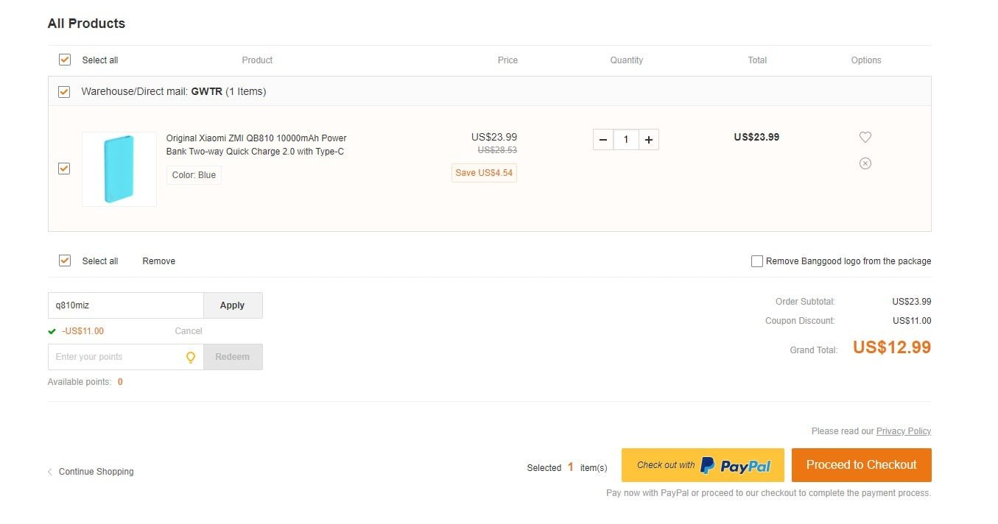Go back via Continue Shopping
Image resolution: width=998 pixels, height=524 pixels.
point(91,472)
